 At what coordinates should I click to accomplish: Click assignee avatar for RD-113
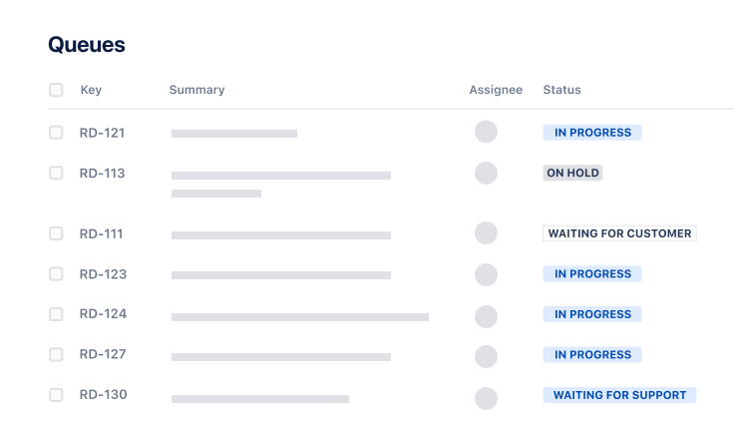pos(486,173)
